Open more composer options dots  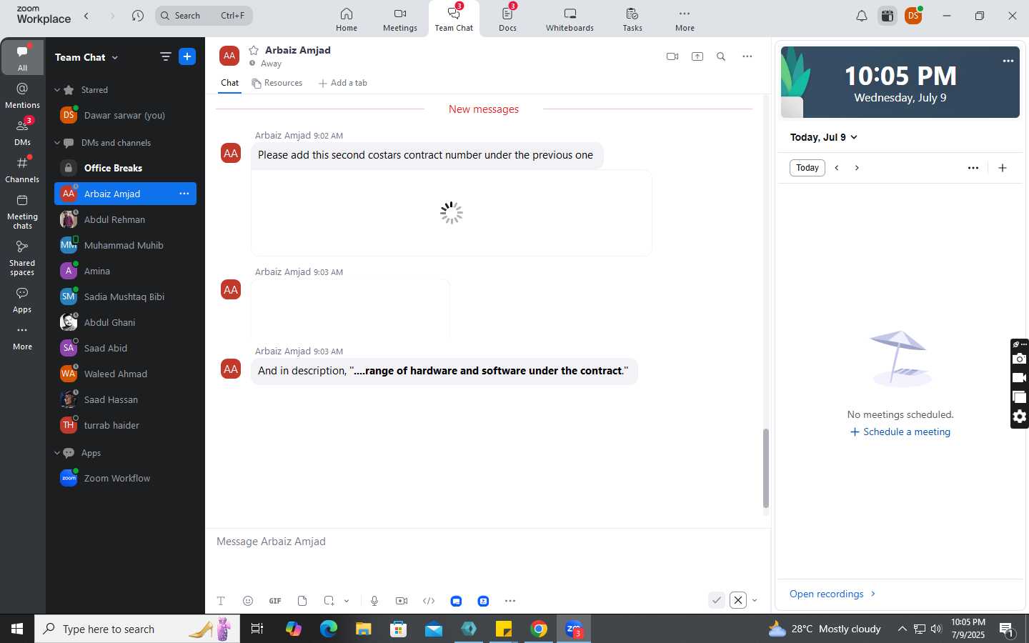coord(510,601)
